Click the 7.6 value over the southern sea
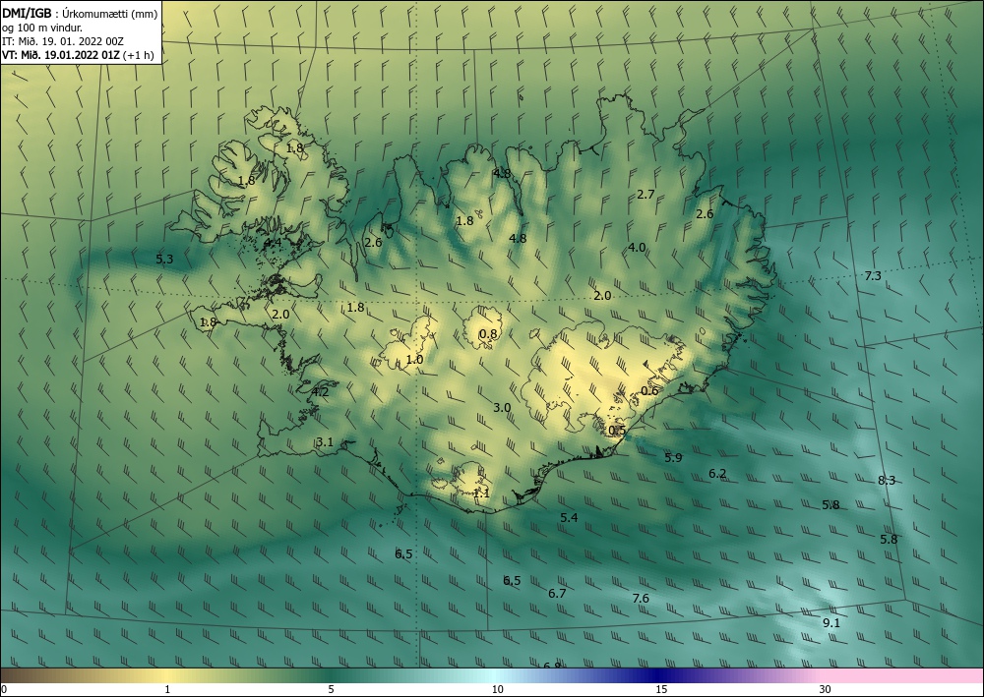 coord(641,599)
